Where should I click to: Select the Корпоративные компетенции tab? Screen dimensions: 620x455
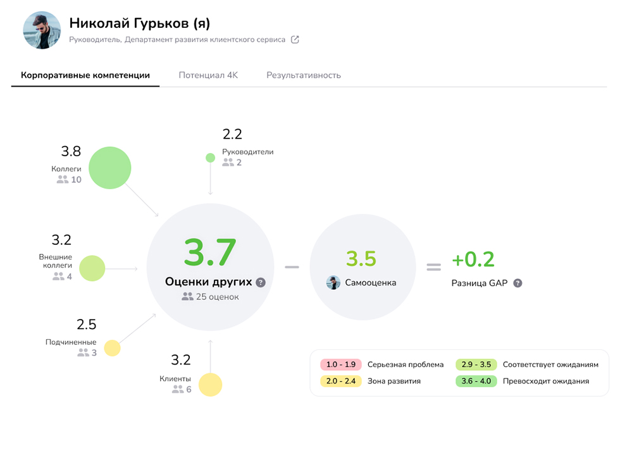(85, 75)
